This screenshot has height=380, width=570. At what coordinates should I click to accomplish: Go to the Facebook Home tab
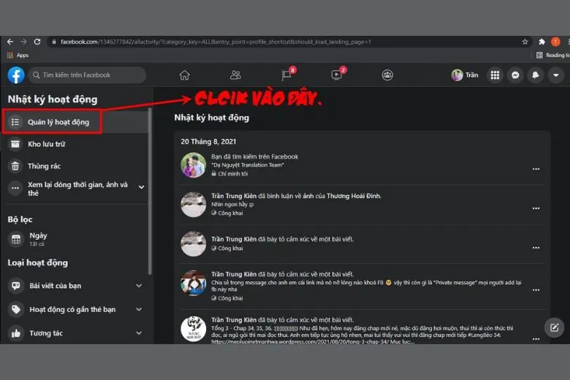pos(185,75)
